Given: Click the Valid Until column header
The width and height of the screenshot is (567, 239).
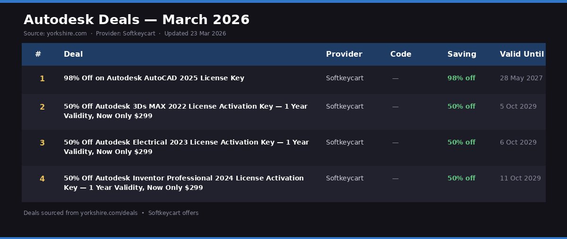Looking at the screenshot, I should point(522,54).
